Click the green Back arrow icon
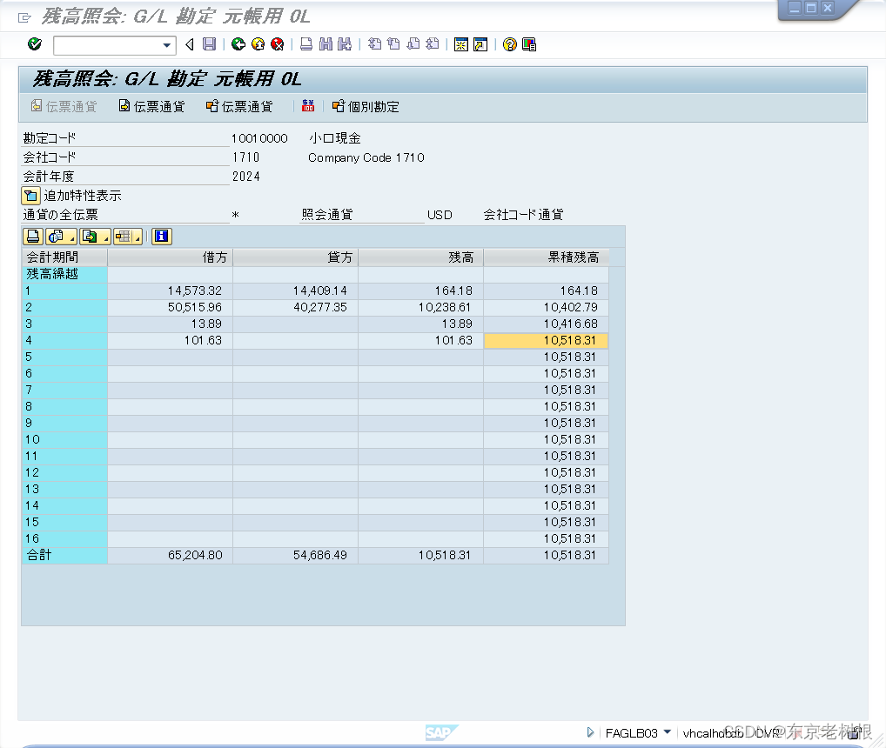 coord(238,44)
